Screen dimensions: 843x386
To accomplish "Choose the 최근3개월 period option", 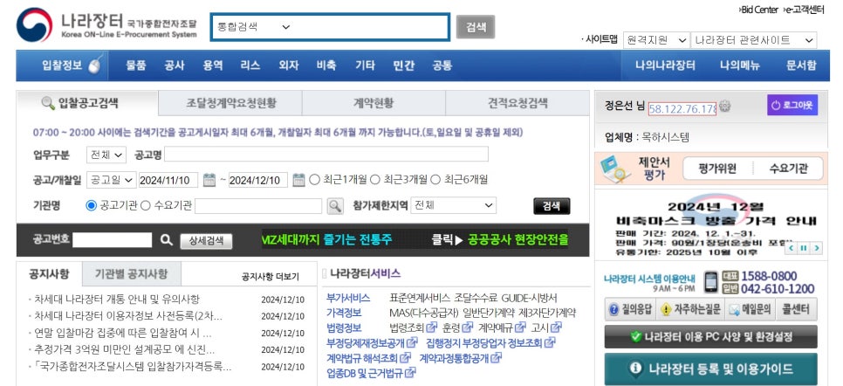I will 374,180.
